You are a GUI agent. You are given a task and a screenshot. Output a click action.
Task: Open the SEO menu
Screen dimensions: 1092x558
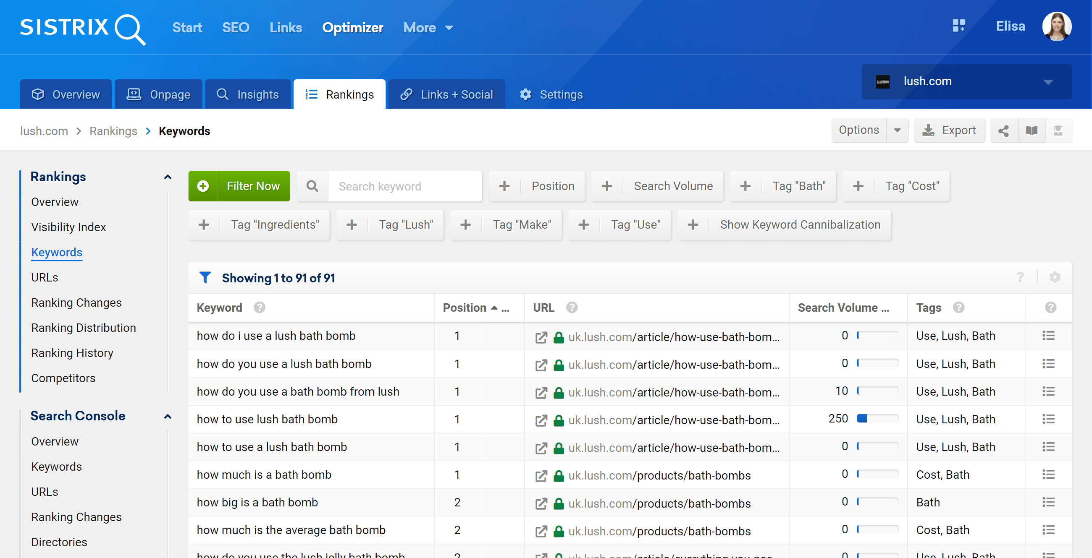point(236,28)
